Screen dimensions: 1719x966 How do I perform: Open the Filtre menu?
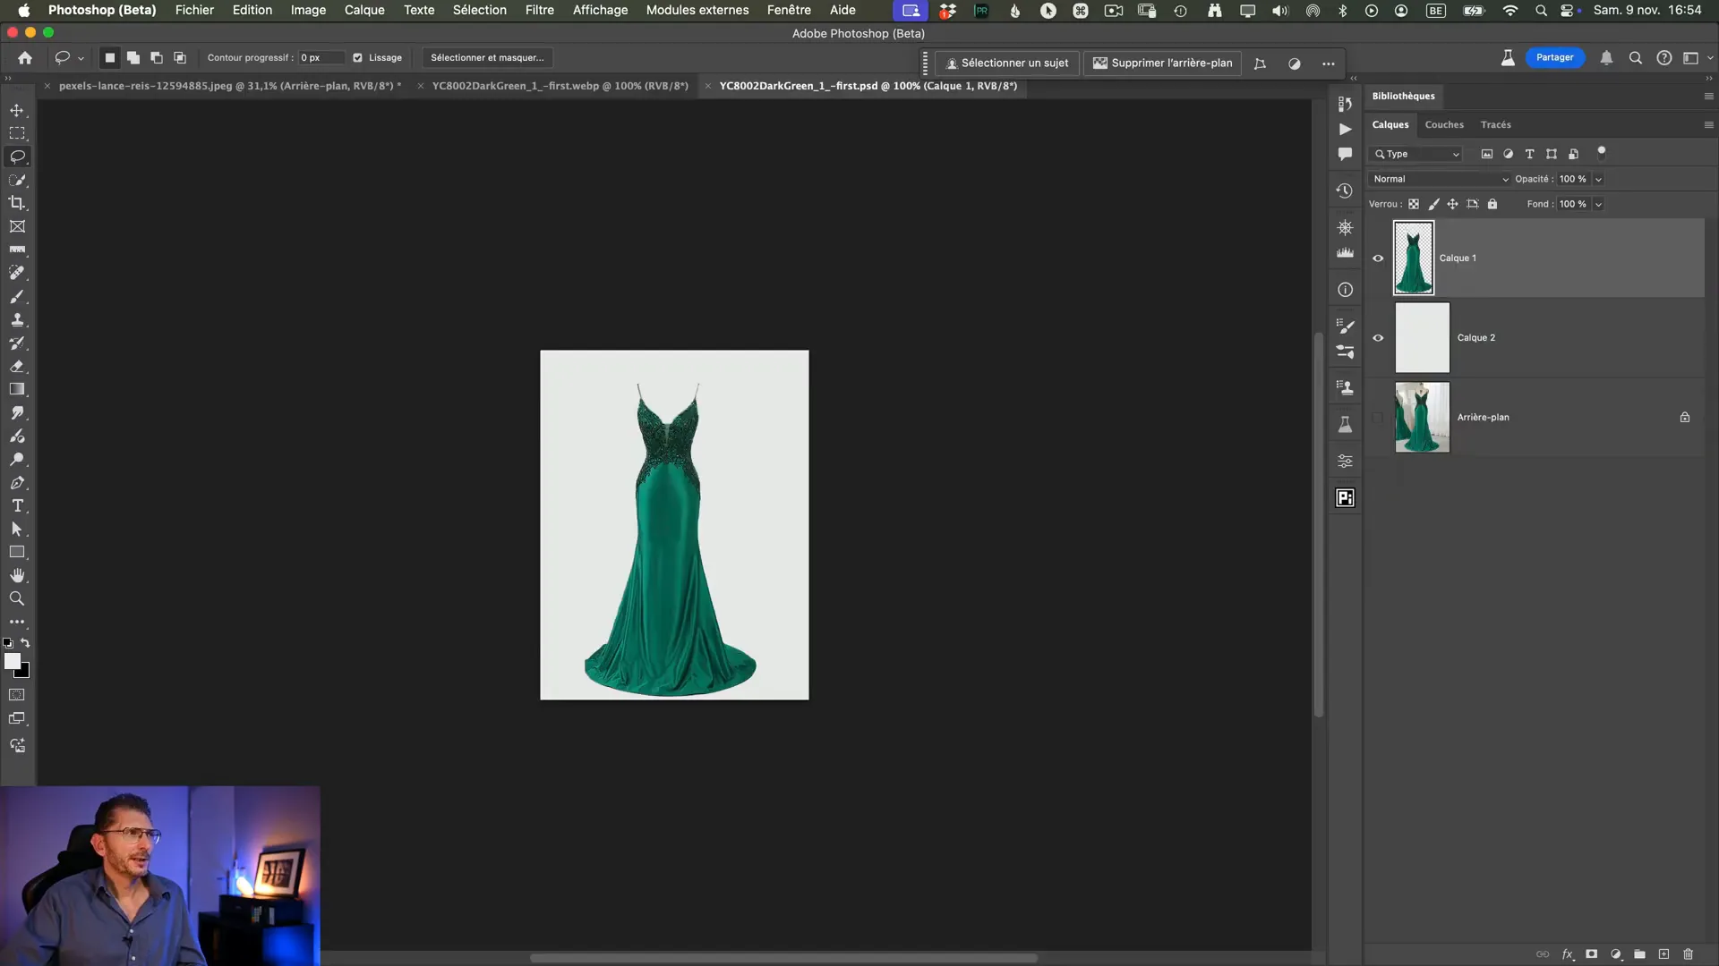[539, 10]
